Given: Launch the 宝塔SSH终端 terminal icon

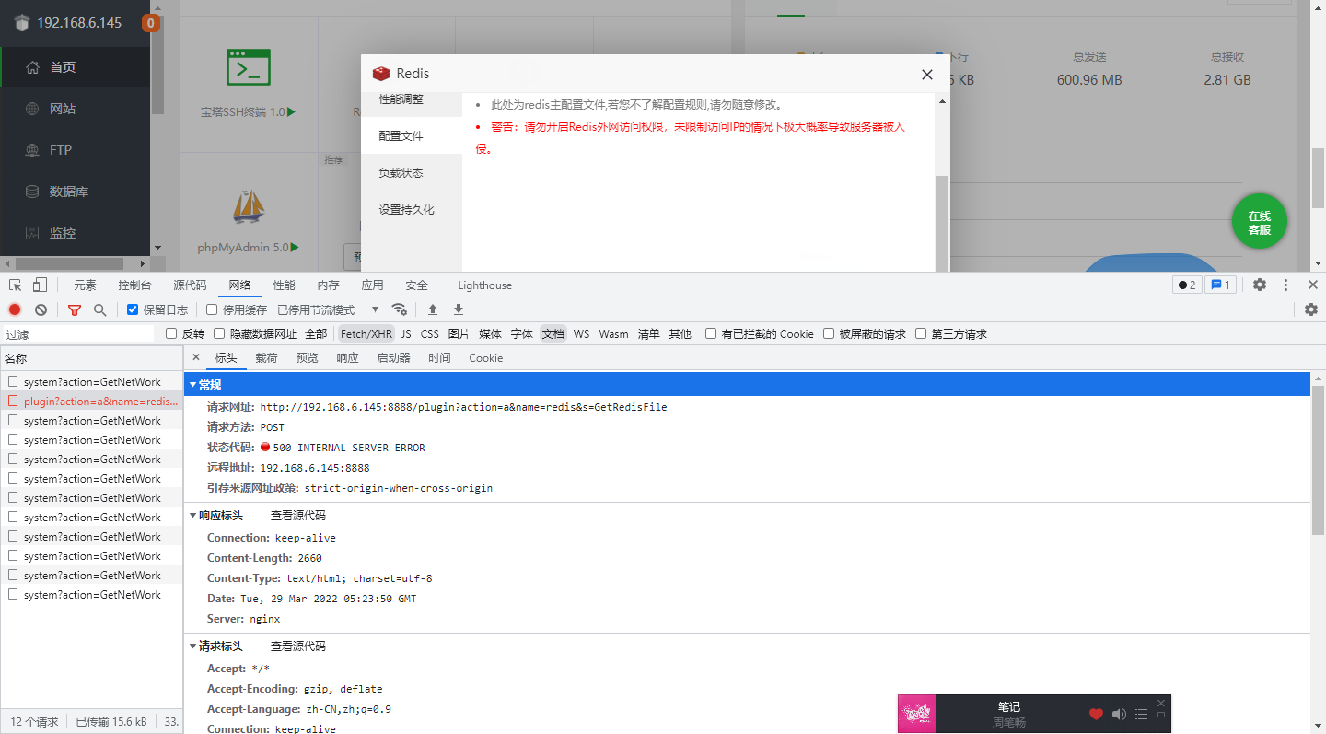Looking at the screenshot, I should [x=249, y=67].
